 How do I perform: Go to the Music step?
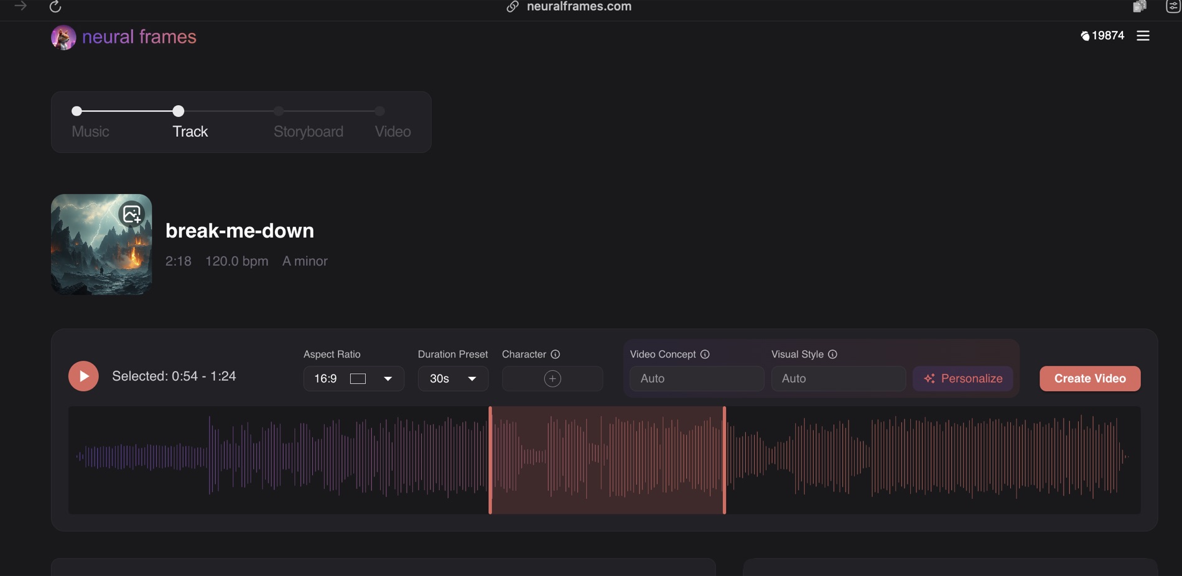[90, 131]
